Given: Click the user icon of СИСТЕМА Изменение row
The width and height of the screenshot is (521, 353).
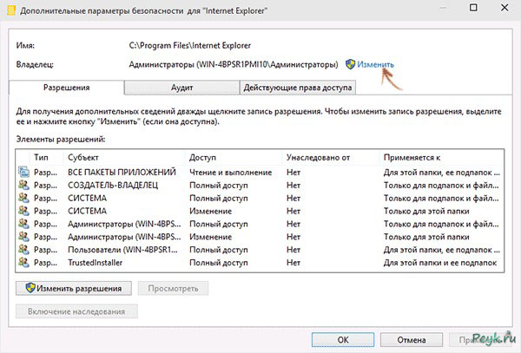Looking at the screenshot, I should pos(23,211).
